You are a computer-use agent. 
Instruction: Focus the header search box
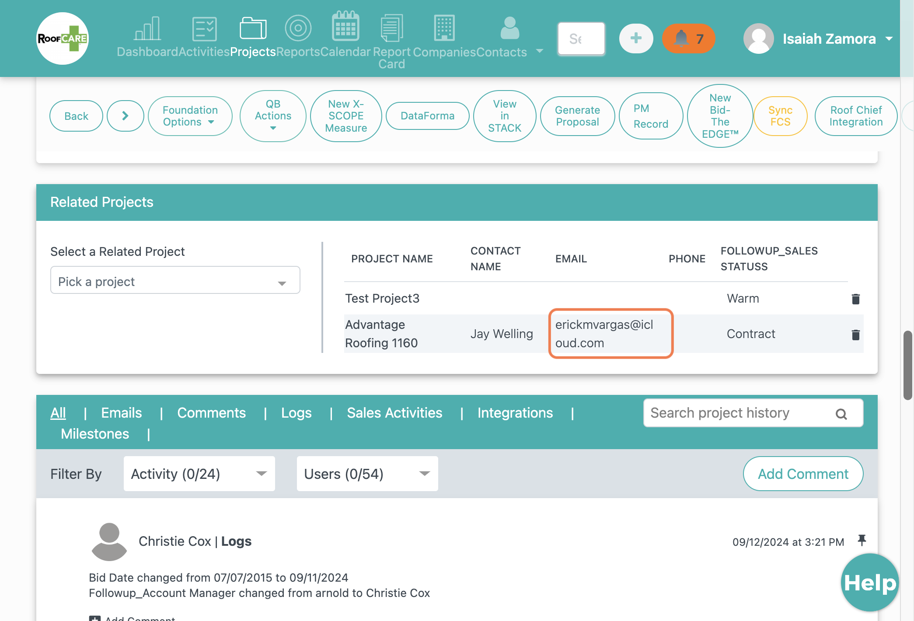point(582,38)
